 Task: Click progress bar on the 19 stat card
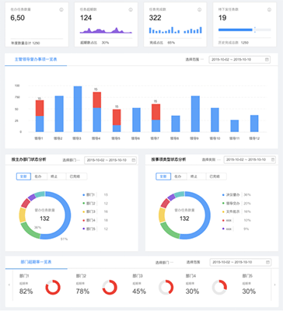pyautogui.click(x=245, y=30)
